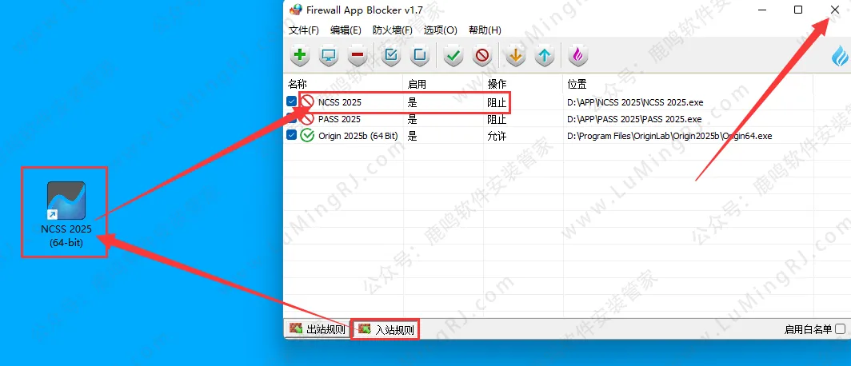This screenshot has height=366, width=851.
Task: Click the orange down arrow icon
Action: pyautogui.click(x=515, y=55)
